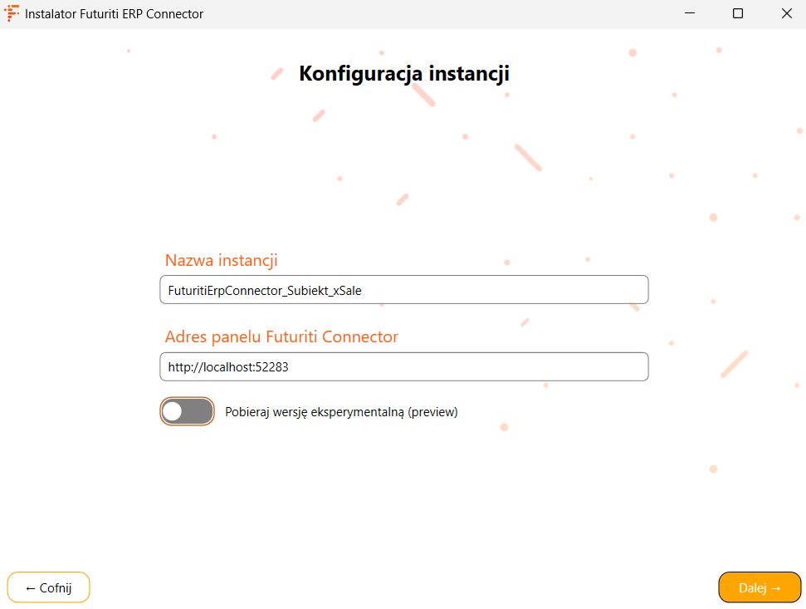Viewport: 806px width, 609px height.
Task: Focus the Adres panelu Futuriti Connector field
Action: (404, 366)
